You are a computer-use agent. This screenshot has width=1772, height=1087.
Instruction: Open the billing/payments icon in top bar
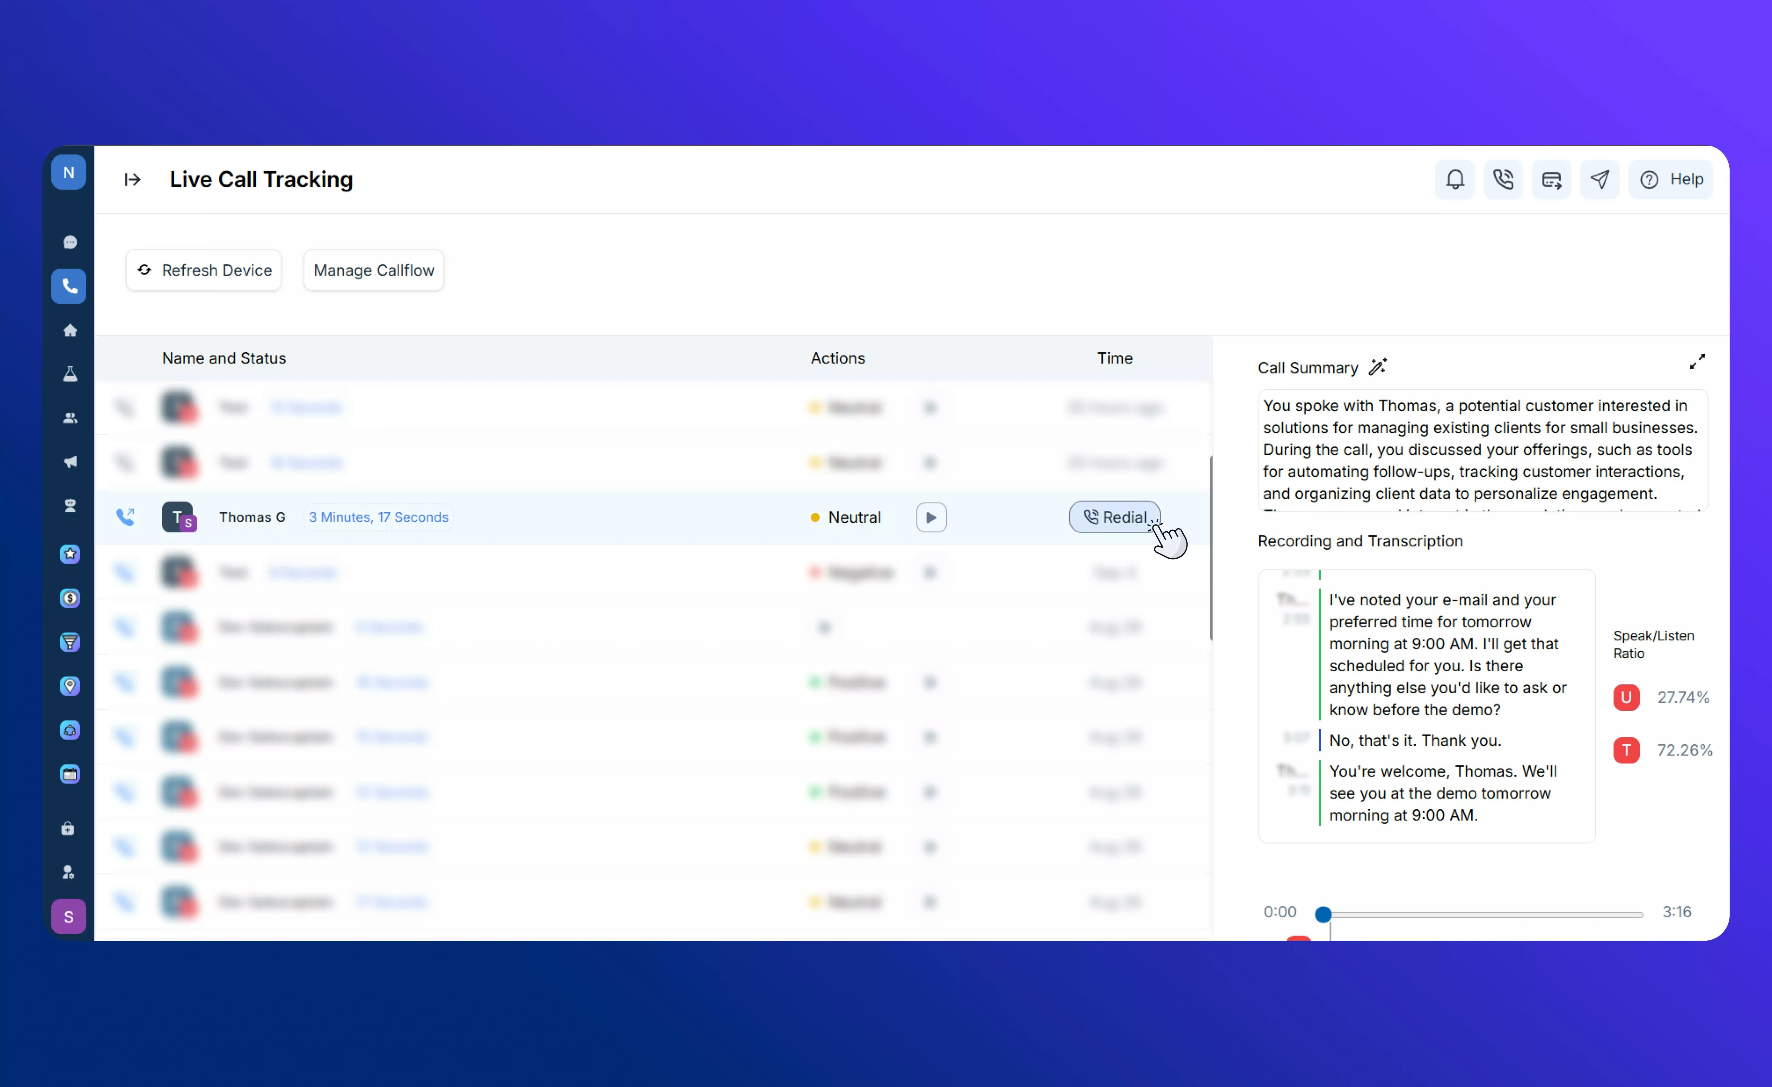point(1551,179)
